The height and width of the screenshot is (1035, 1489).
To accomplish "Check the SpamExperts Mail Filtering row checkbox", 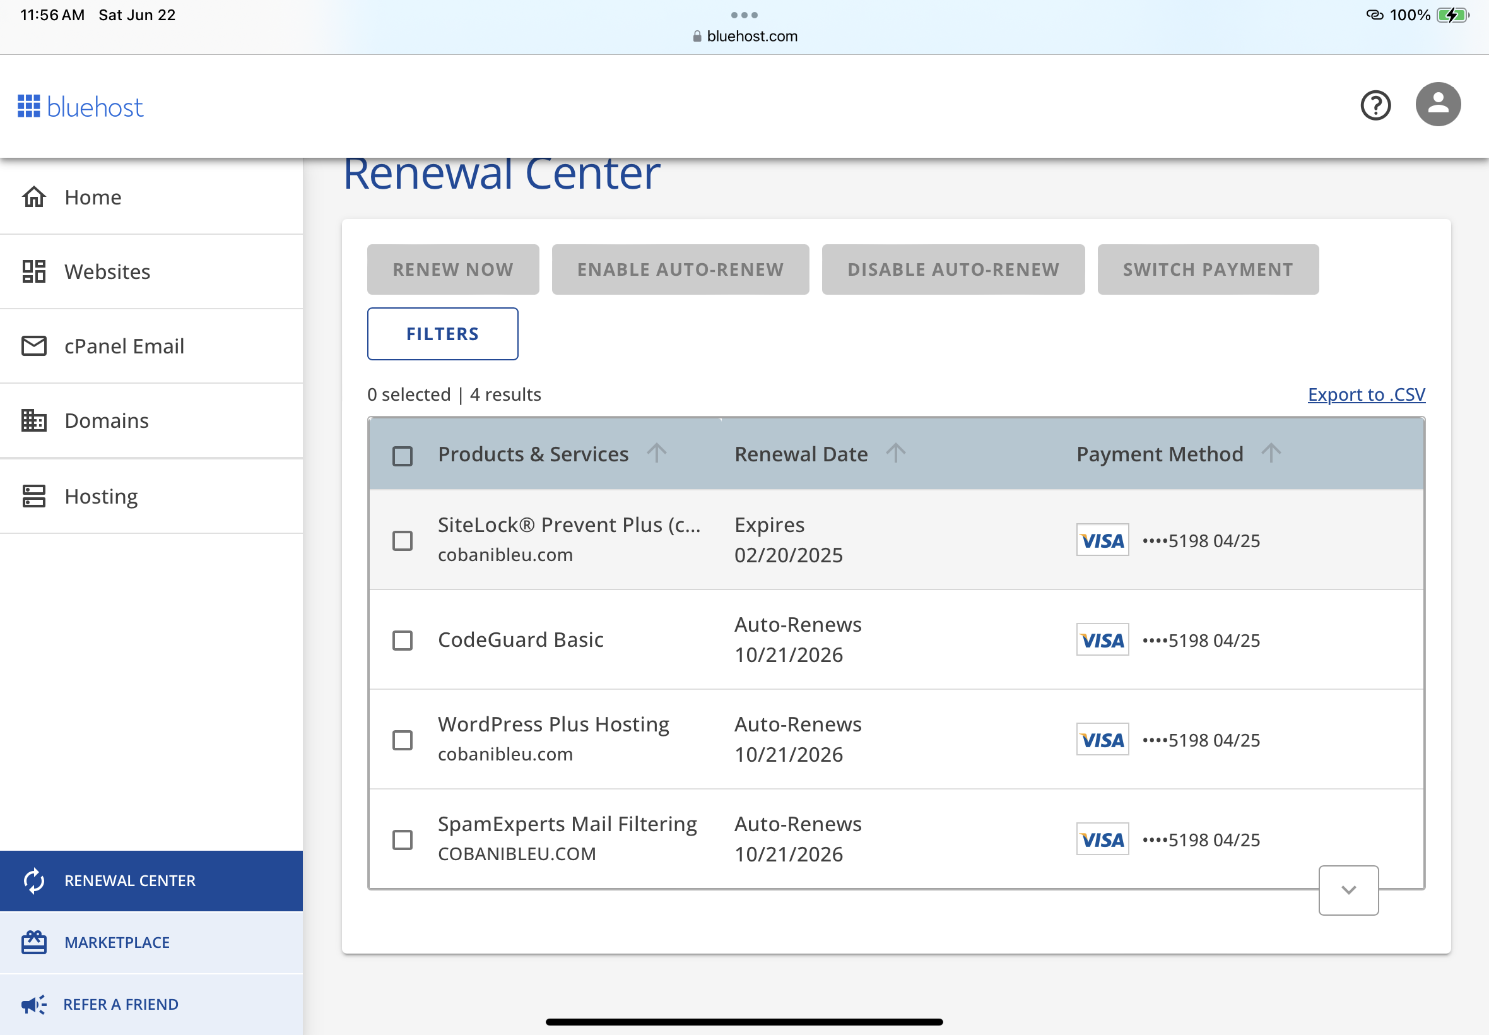I will click(403, 840).
